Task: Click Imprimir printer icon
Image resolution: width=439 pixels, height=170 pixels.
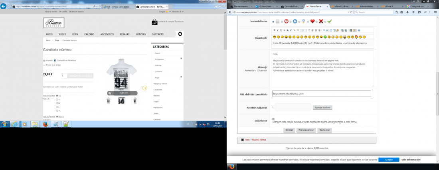Action: tap(44, 61)
